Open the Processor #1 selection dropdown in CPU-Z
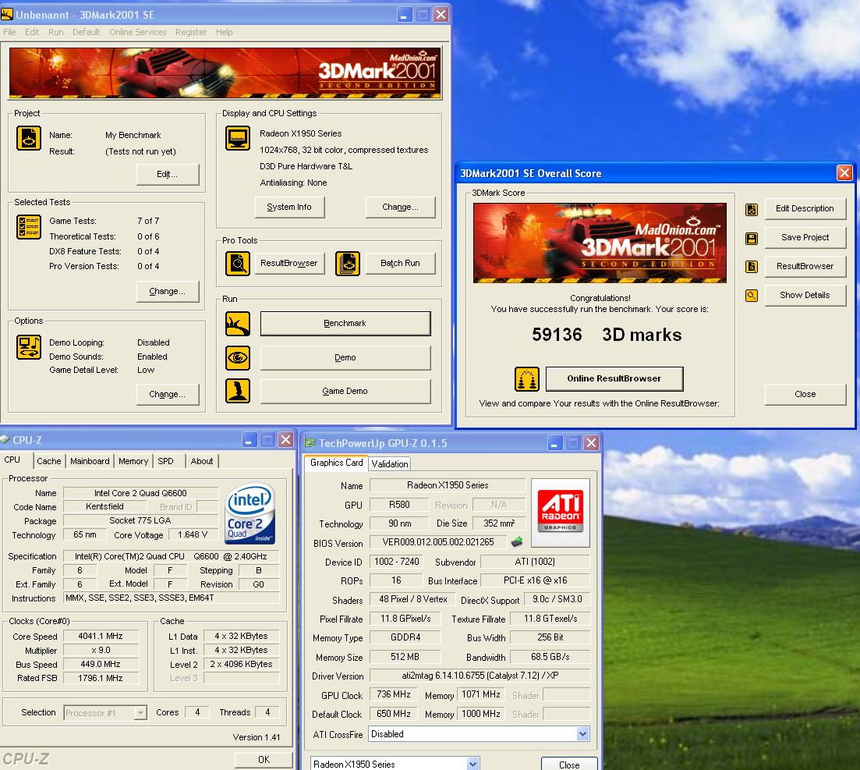The height and width of the screenshot is (770, 860). point(140,712)
